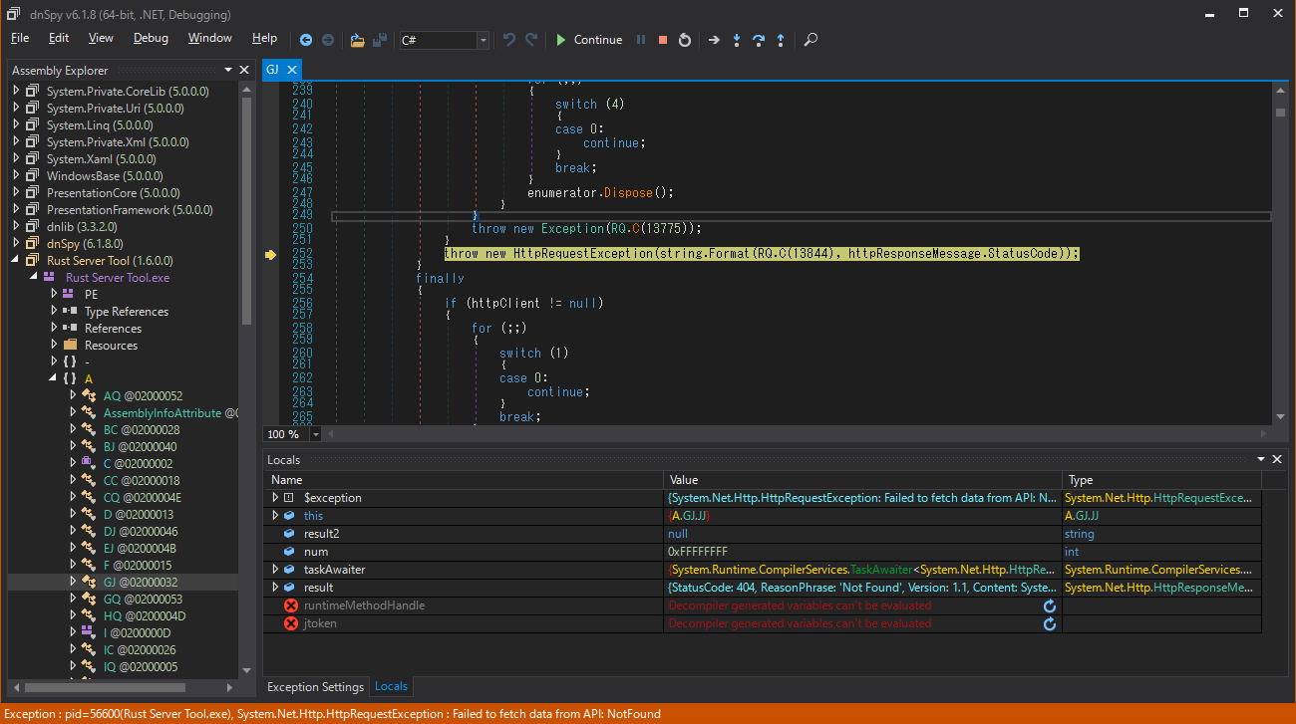
Task: Click the Step Over icon
Action: pos(759,40)
